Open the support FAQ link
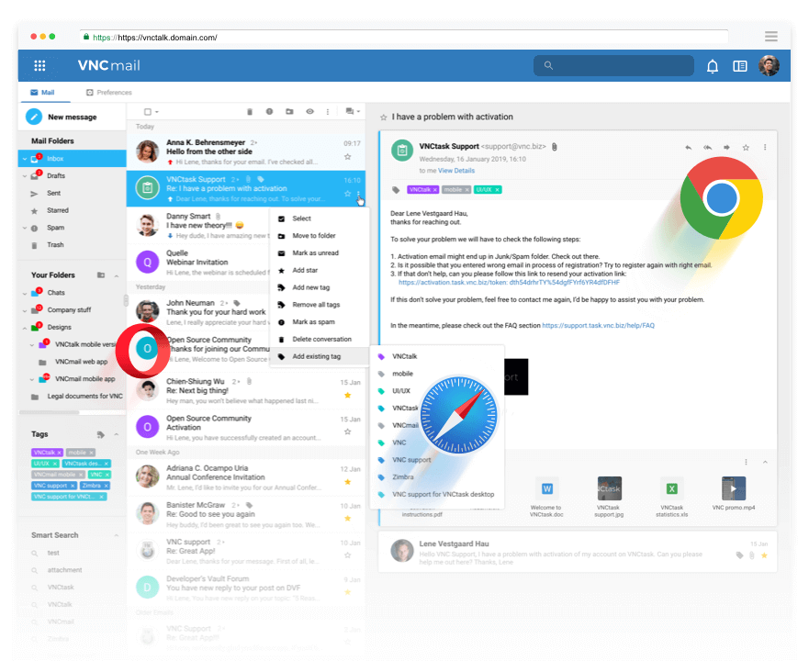Image resolution: width=809 pixels, height=661 pixels. coord(598,326)
